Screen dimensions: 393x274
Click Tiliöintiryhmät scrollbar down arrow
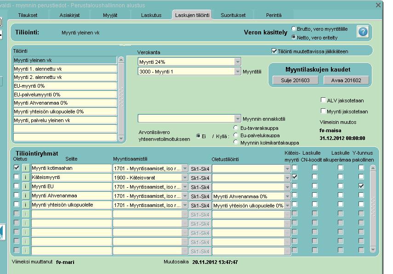coord(373,250)
